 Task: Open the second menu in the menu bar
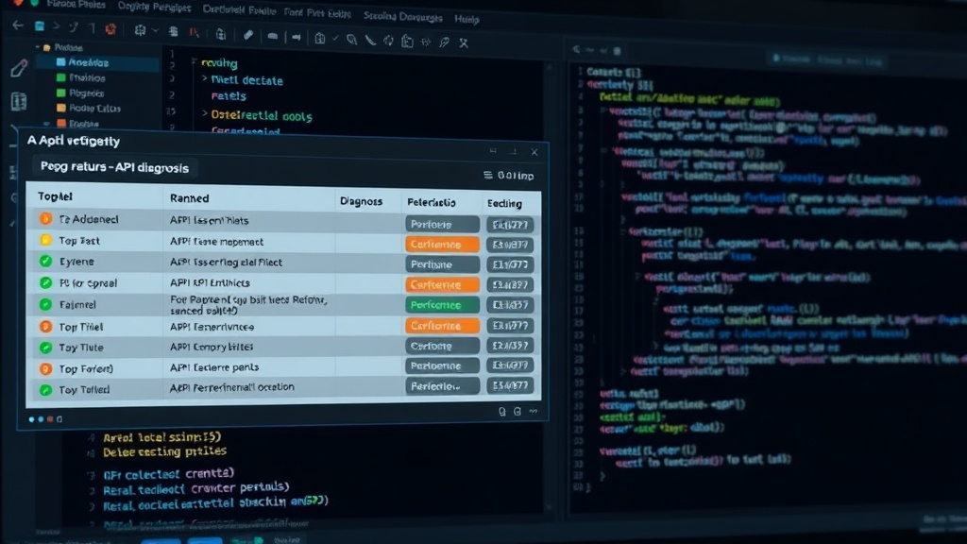click(155, 8)
